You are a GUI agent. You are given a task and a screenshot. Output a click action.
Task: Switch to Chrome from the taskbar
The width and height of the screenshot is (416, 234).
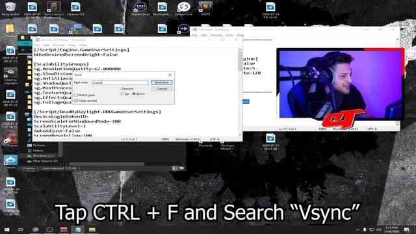point(36,229)
